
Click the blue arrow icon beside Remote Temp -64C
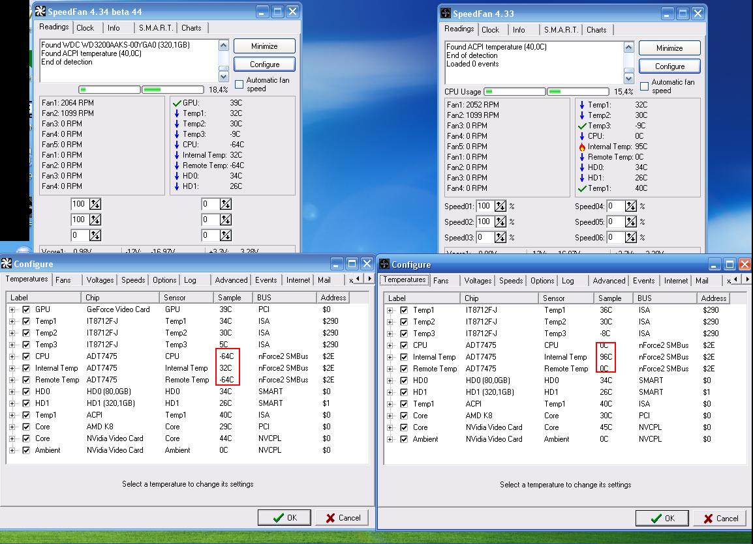click(x=177, y=165)
